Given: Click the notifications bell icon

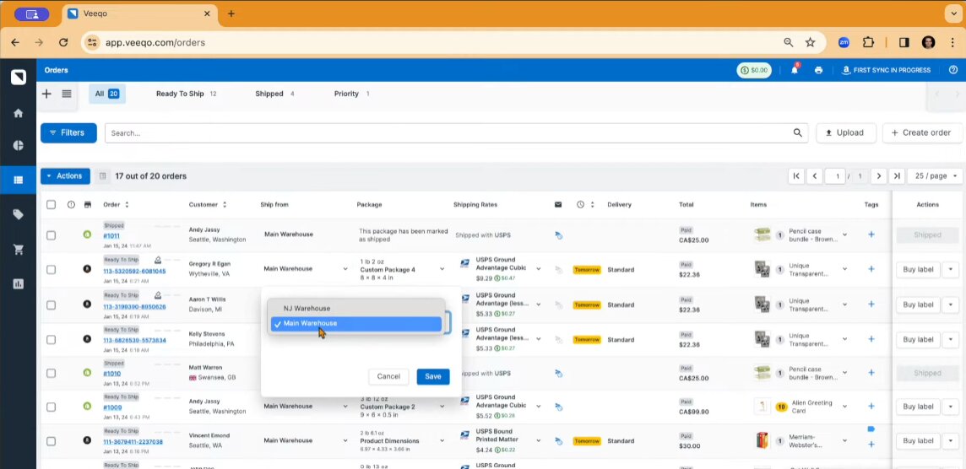Looking at the screenshot, I should click(795, 70).
